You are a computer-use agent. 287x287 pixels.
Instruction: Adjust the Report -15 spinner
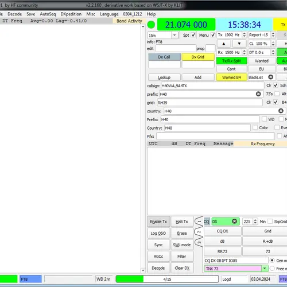[x=273, y=35]
